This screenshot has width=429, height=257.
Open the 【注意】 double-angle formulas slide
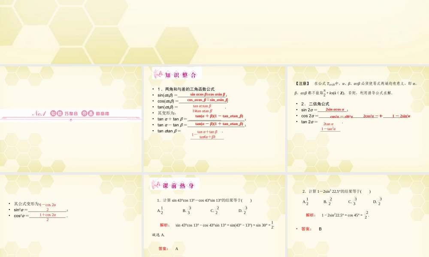click(358, 120)
